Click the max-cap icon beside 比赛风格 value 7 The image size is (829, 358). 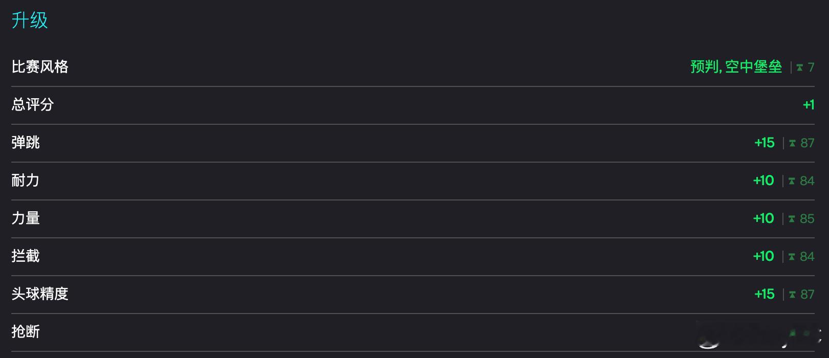coord(799,67)
